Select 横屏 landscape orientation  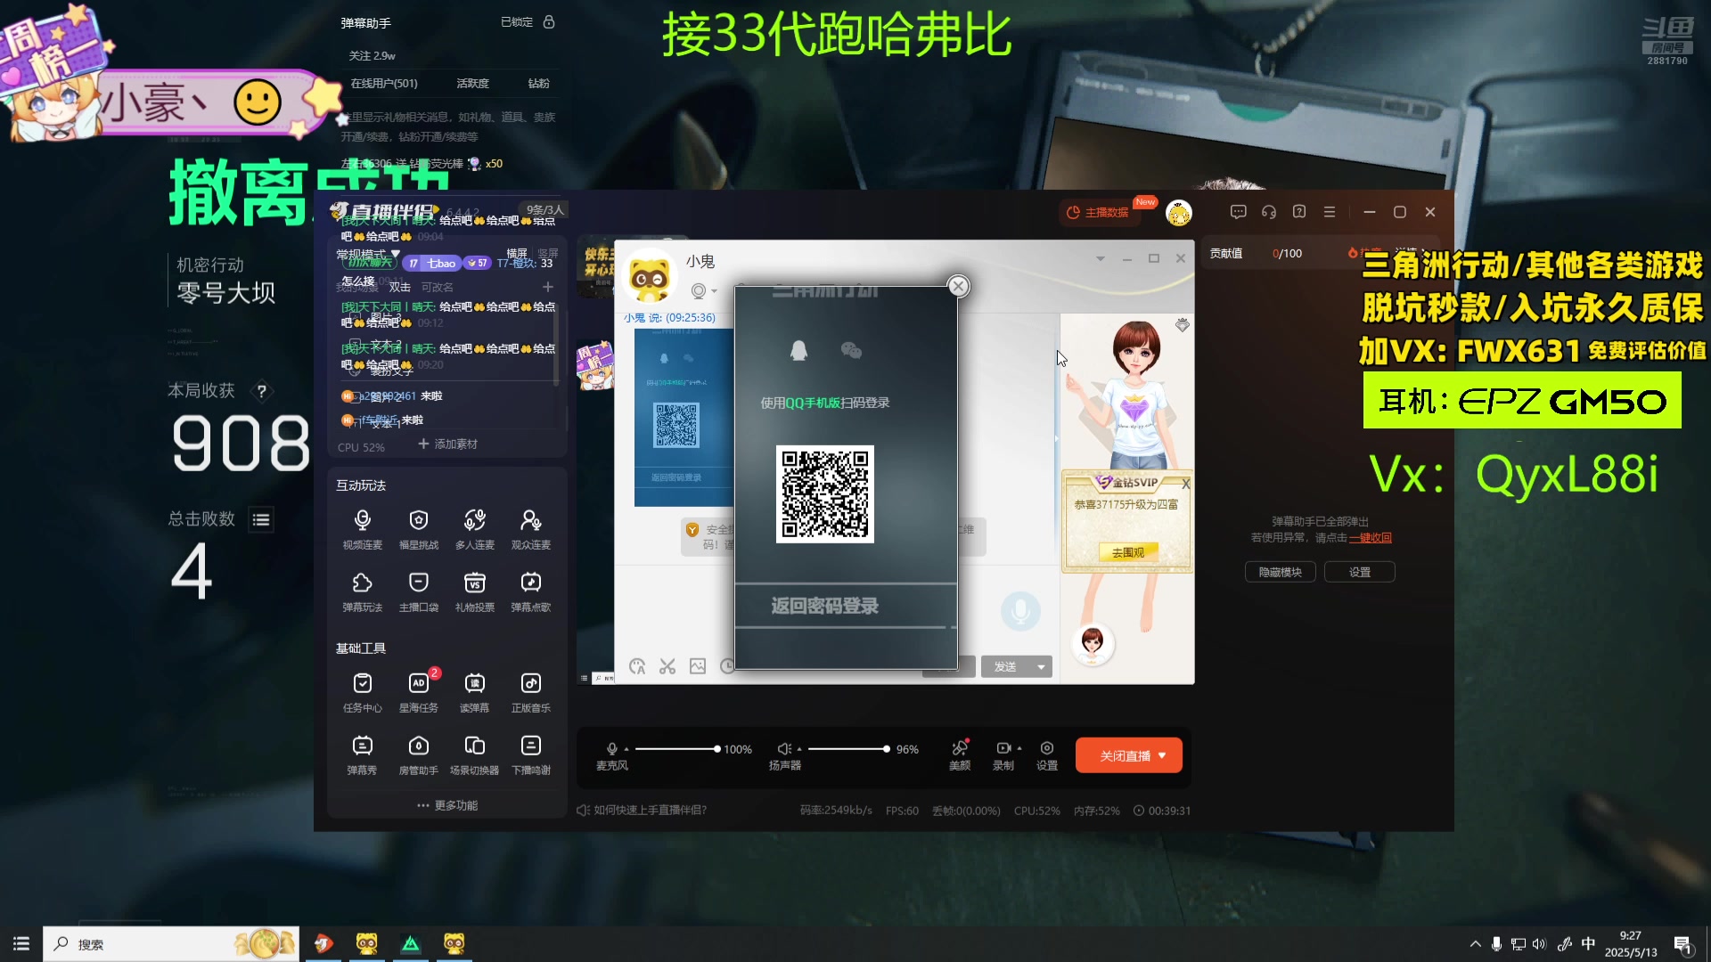(517, 254)
